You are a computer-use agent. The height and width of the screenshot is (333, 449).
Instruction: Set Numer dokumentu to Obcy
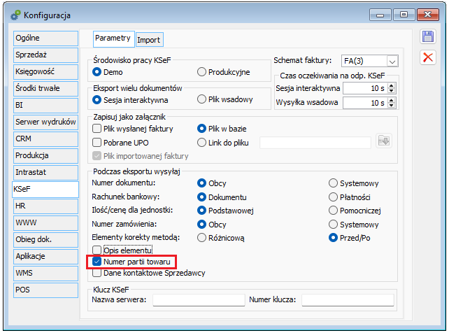[x=201, y=183]
